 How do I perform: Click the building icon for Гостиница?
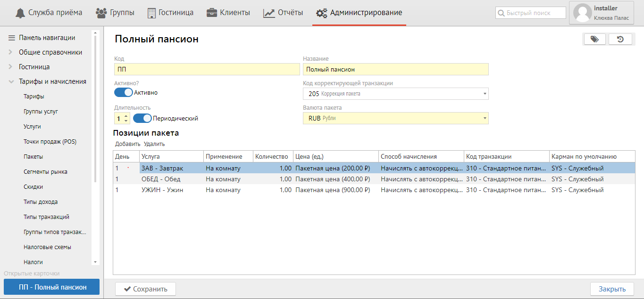[151, 13]
